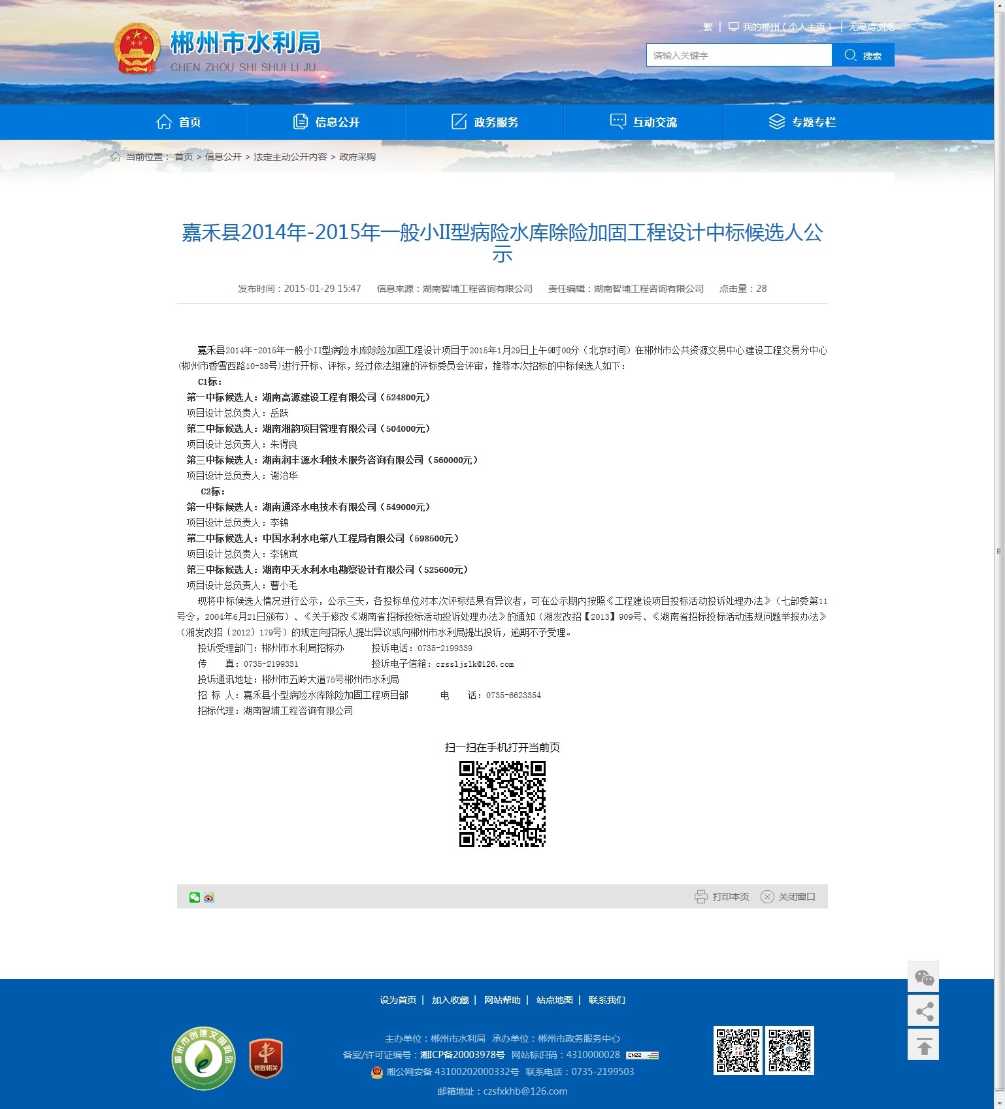Click the green civilized website badge
This screenshot has height=1109, width=1005.
pos(204,1059)
